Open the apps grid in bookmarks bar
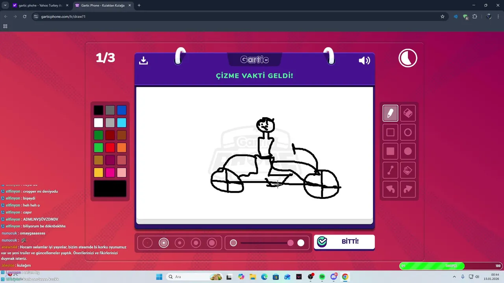504x283 pixels. pos(5,26)
